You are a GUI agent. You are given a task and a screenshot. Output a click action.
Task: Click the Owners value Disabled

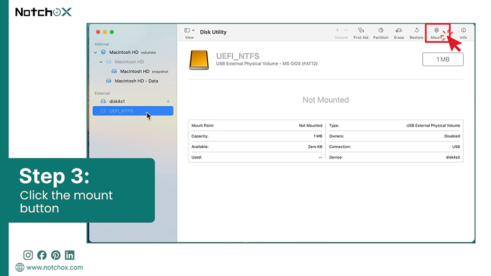[452, 136]
